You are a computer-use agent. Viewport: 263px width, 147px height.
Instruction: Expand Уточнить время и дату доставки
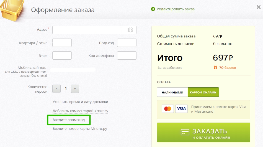tap(80, 102)
